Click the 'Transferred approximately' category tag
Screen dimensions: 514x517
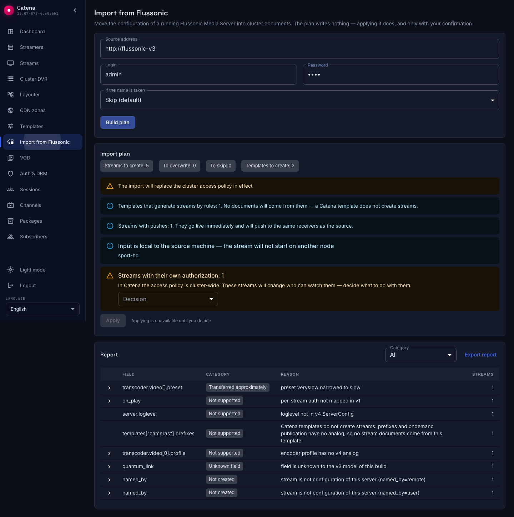pos(238,387)
